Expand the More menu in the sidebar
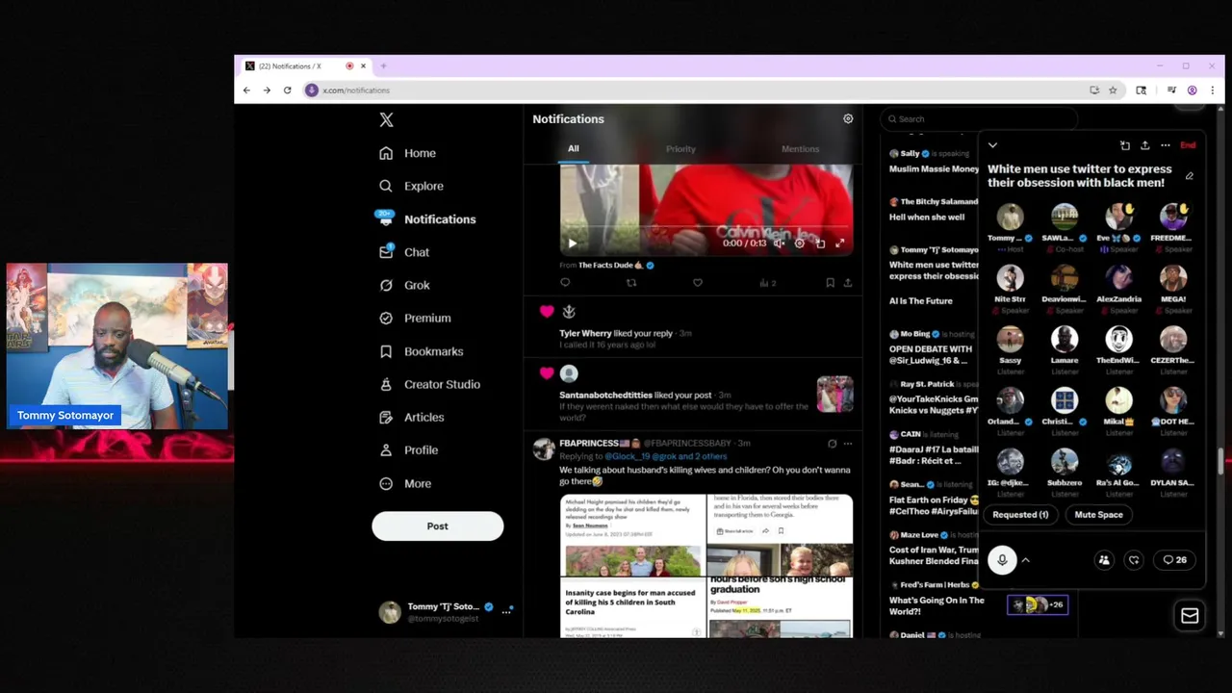 coord(405,483)
